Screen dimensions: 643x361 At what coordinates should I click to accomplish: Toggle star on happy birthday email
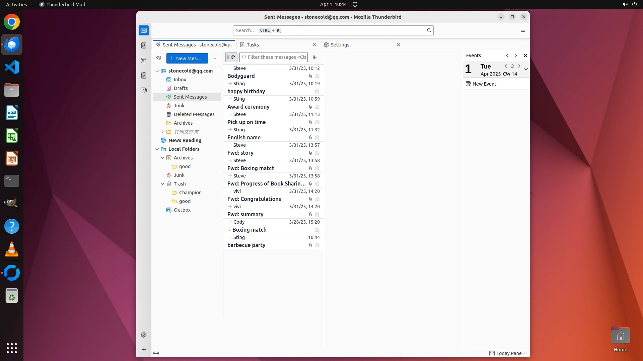tap(317, 92)
